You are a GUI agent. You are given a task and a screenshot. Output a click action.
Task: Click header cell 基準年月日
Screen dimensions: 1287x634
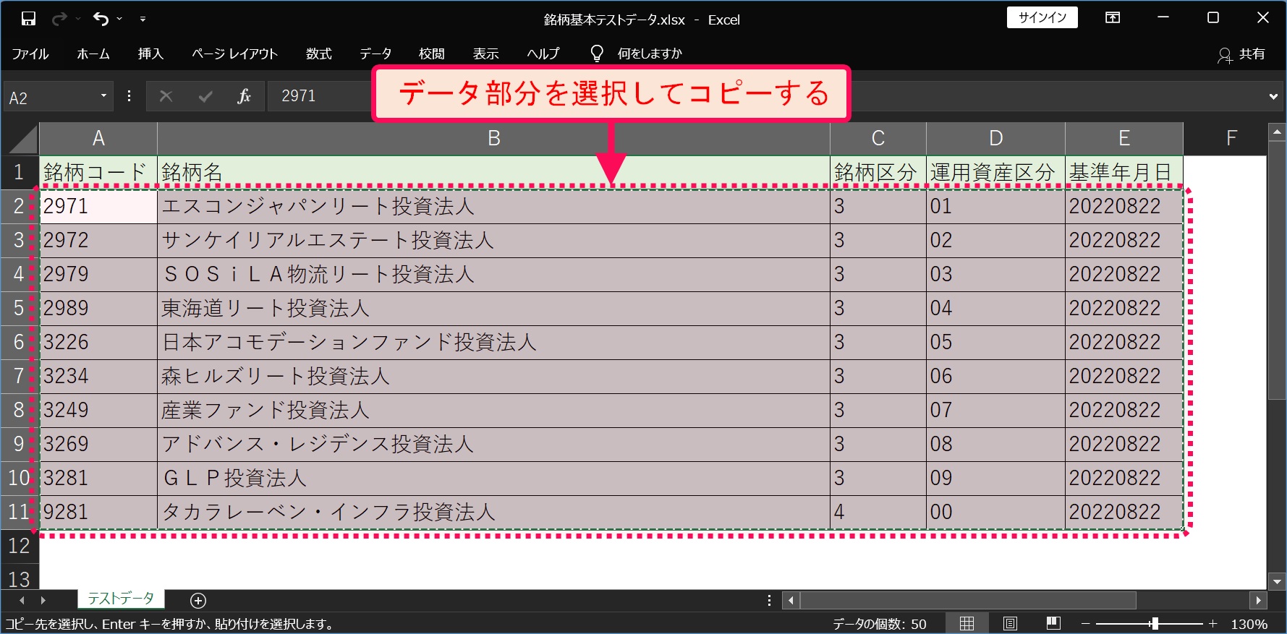pos(1124,172)
